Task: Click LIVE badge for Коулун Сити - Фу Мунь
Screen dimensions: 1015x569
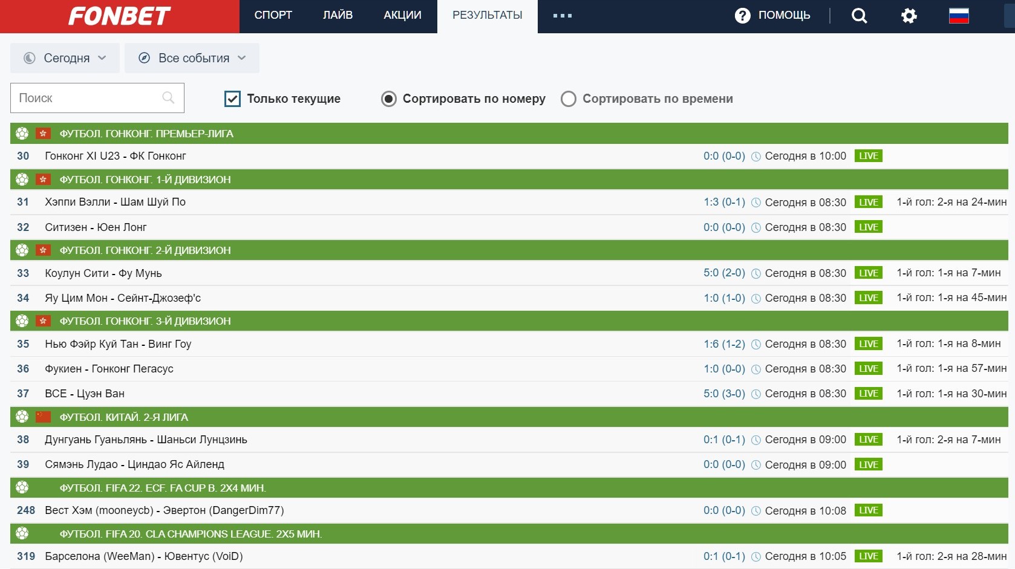Action: click(x=869, y=273)
